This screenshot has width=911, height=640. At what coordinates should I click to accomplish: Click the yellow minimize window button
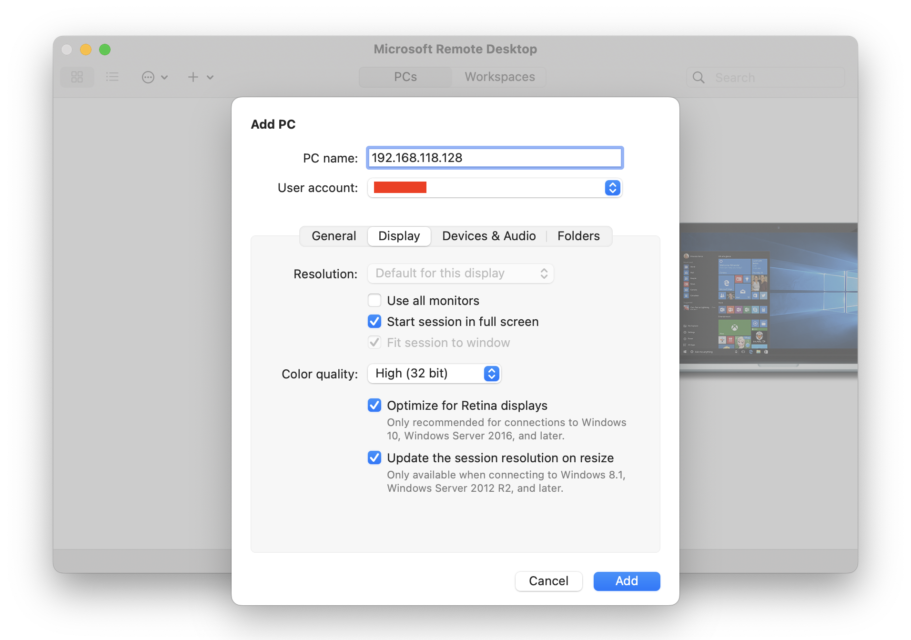point(86,50)
